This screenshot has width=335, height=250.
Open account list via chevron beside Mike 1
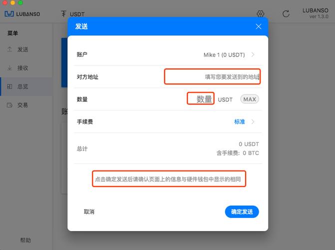pos(253,54)
